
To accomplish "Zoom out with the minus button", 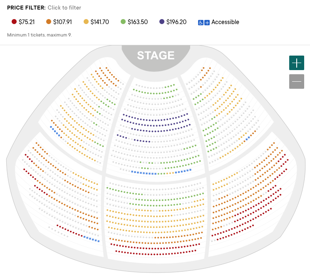I will click(x=297, y=81).
